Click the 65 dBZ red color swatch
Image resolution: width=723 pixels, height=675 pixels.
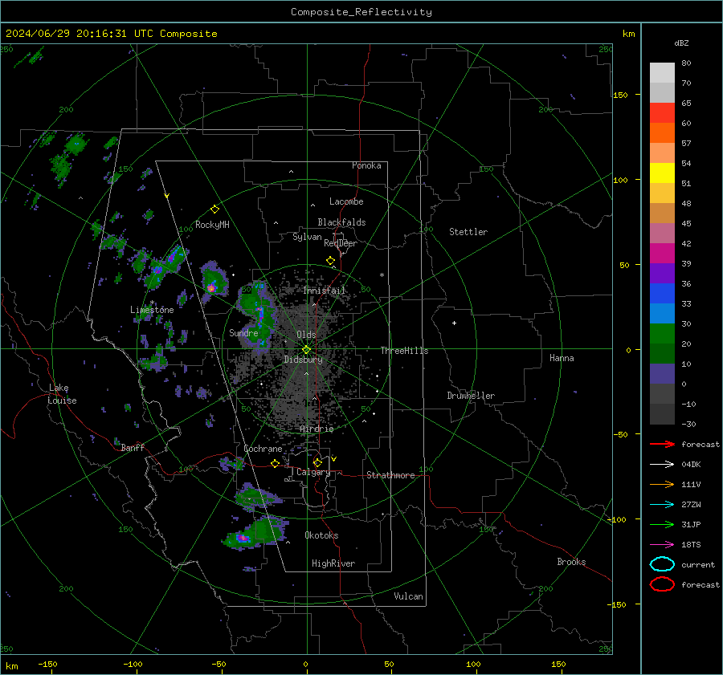[x=662, y=112]
